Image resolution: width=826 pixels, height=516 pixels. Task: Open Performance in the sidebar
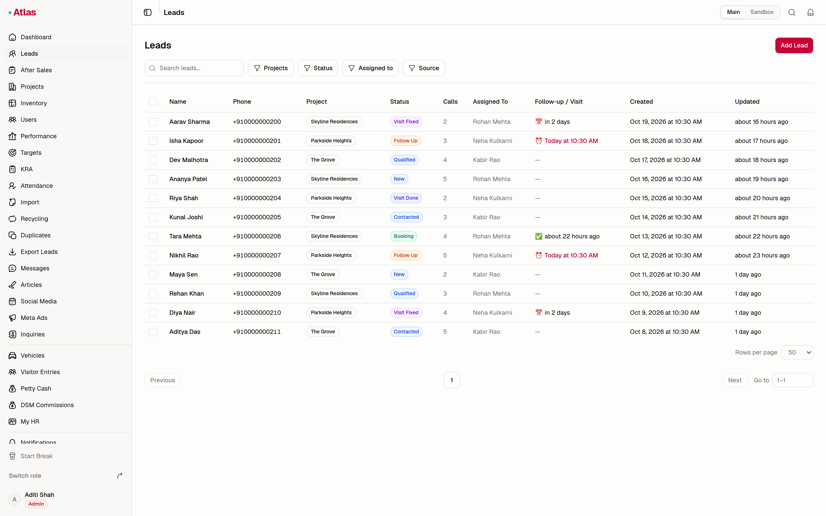[x=66, y=136]
